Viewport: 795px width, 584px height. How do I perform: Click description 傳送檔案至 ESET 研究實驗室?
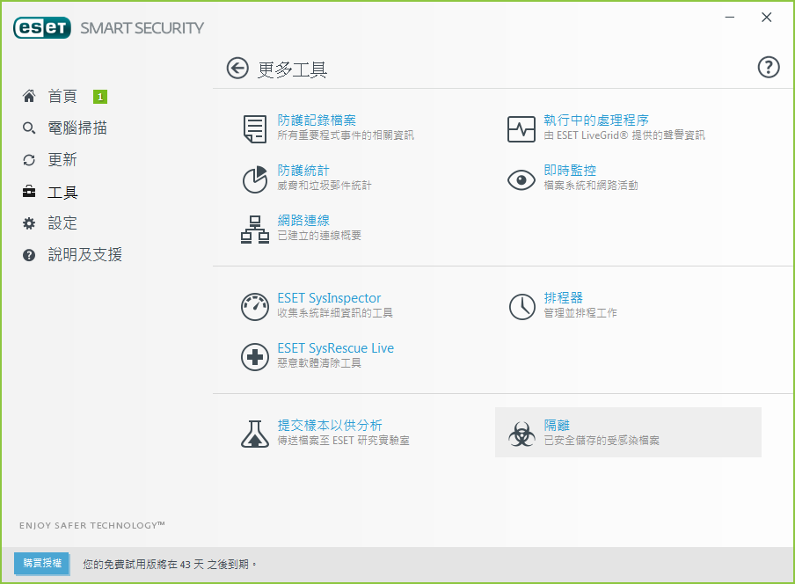pos(343,441)
